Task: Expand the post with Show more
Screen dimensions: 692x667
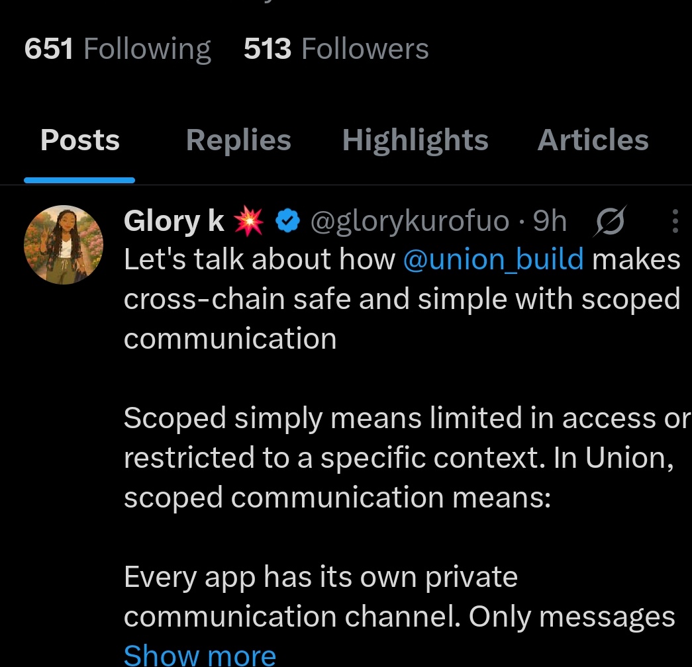Action: click(x=199, y=655)
